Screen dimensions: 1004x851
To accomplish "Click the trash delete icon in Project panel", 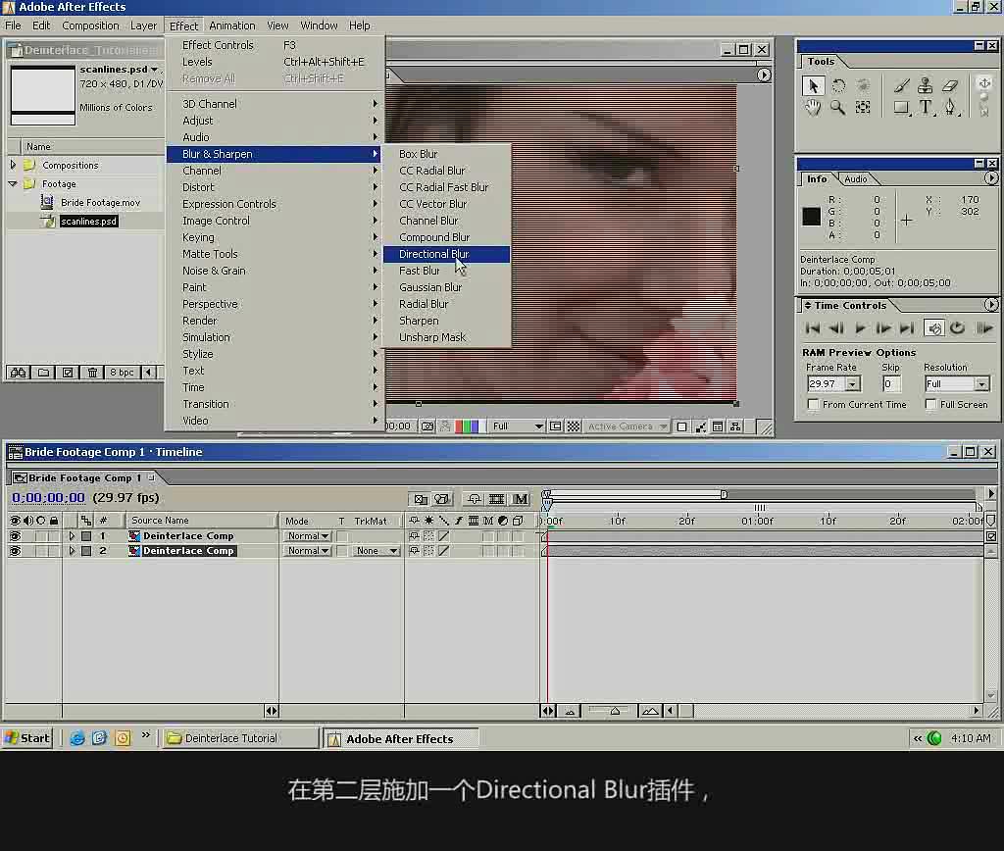I will [92, 372].
